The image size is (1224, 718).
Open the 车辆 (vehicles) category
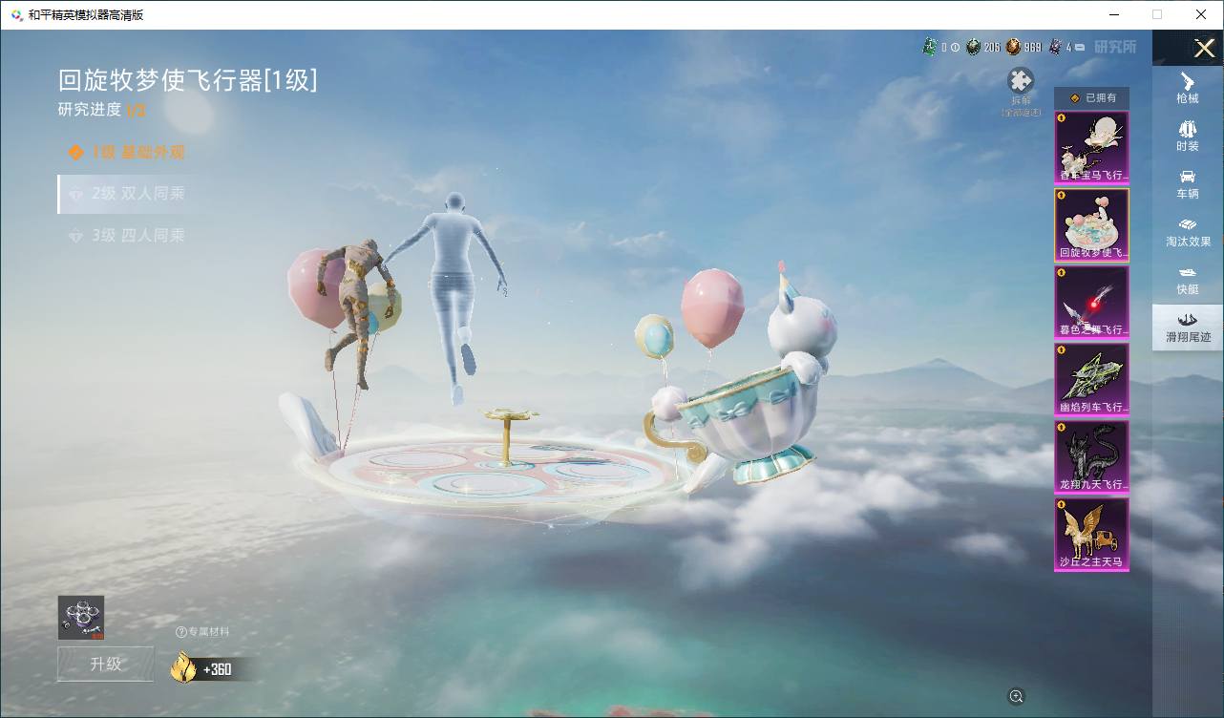pos(1188,184)
